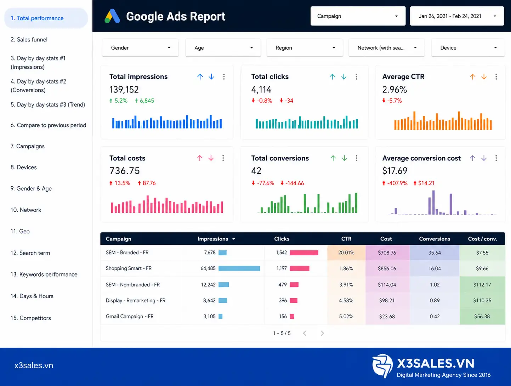Screen dimensions: 511x386
Task: Select Display - Remarketing - FR row
Action: (x=303, y=301)
